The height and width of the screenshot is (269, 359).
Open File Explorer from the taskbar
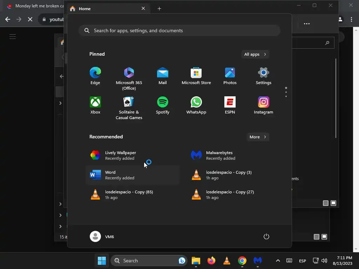[196, 261]
